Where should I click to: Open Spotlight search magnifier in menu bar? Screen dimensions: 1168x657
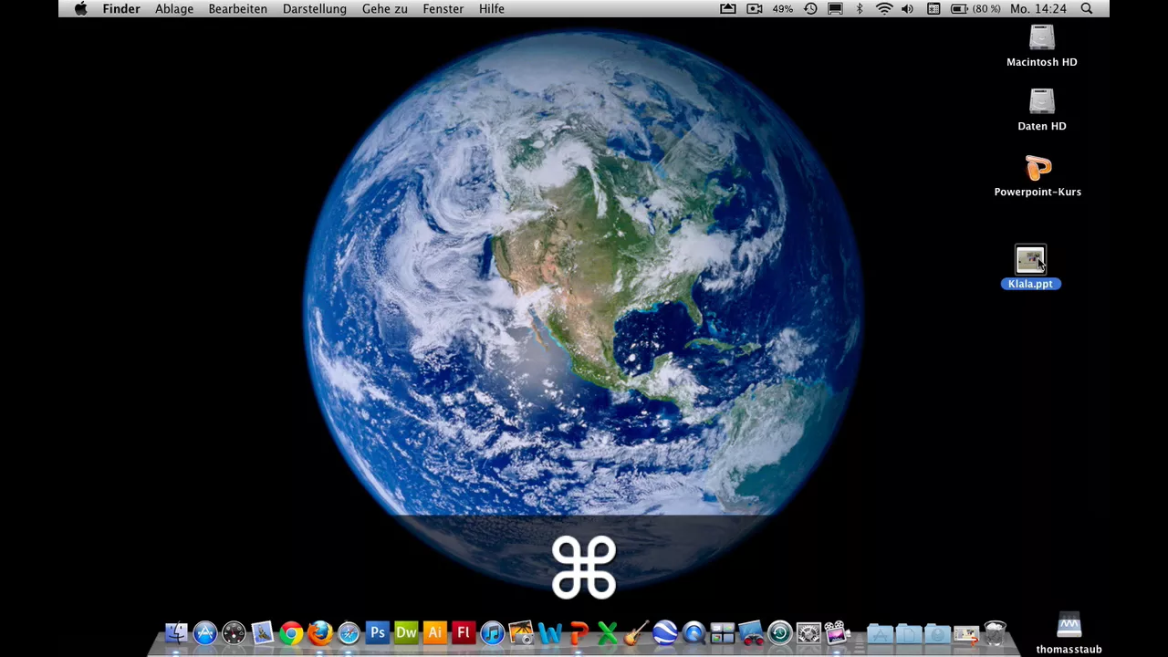pyautogui.click(x=1087, y=8)
